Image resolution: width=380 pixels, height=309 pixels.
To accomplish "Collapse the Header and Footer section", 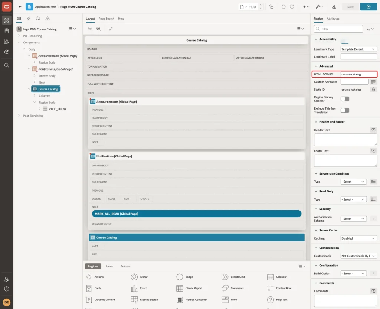I will [x=316, y=122].
